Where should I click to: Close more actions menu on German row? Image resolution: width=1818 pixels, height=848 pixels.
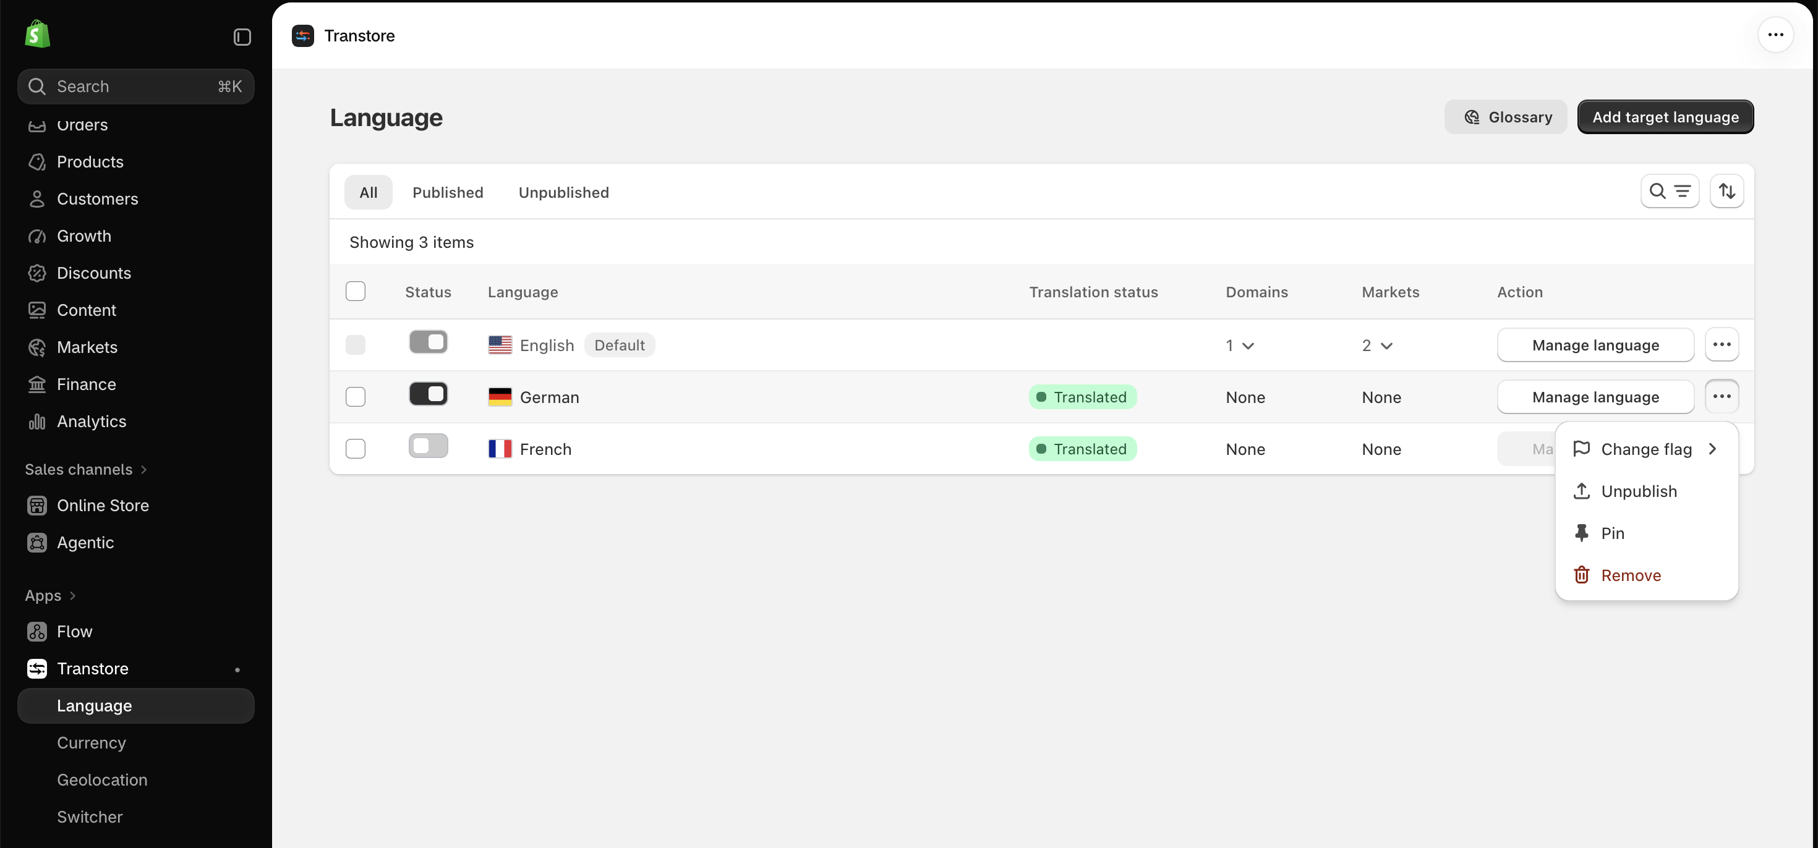pos(1722,396)
